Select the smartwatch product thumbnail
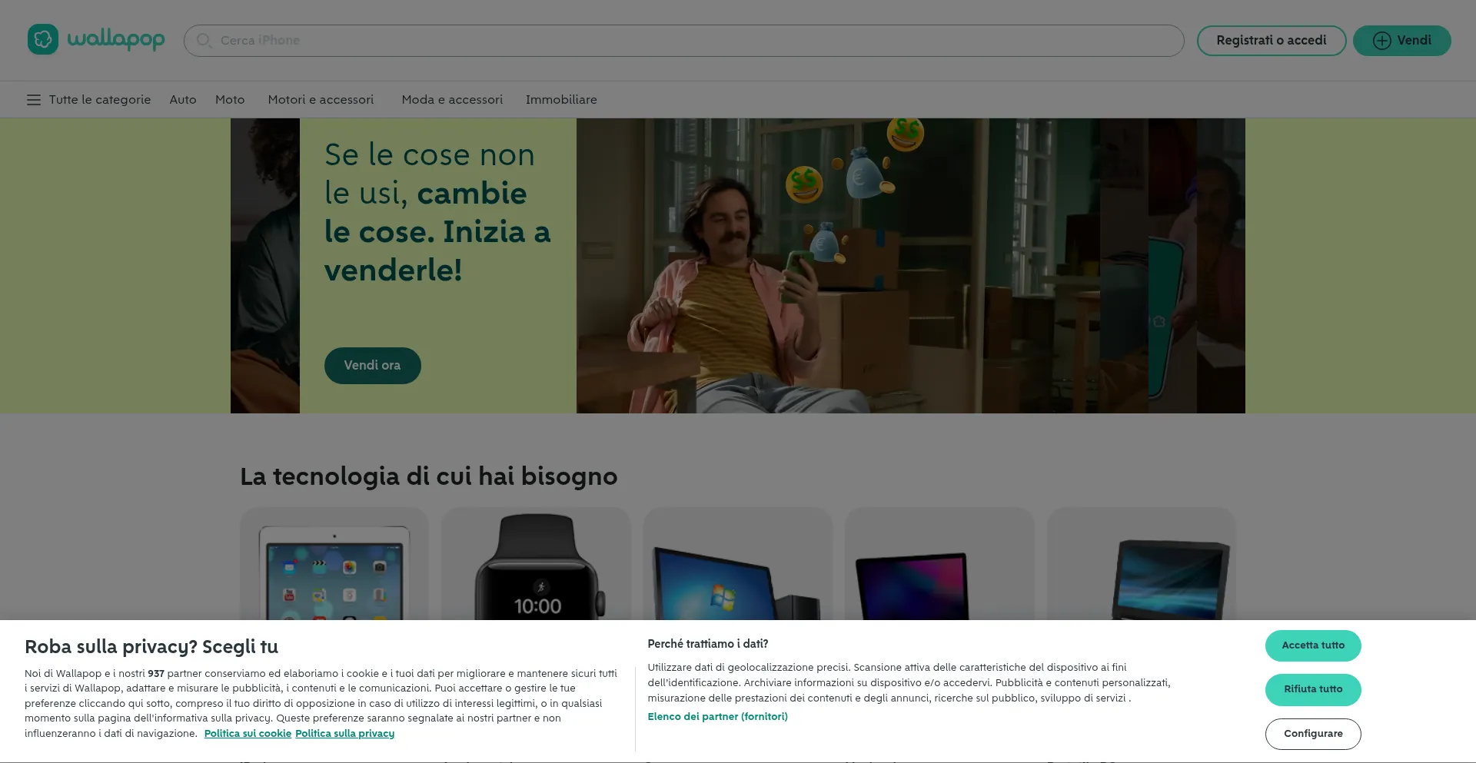Image resolution: width=1476 pixels, height=763 pixels. 537,565
